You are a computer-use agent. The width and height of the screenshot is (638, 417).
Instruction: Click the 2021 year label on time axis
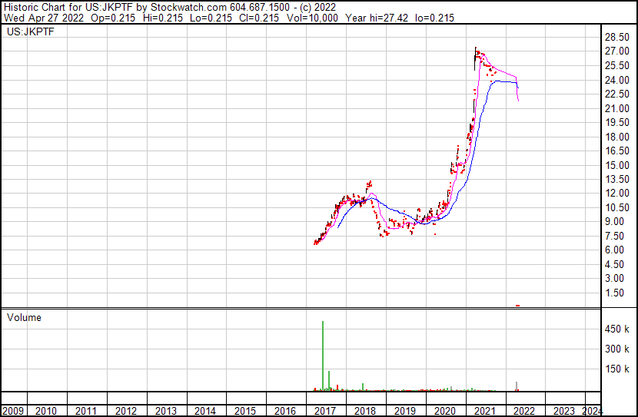coord(484,411)
